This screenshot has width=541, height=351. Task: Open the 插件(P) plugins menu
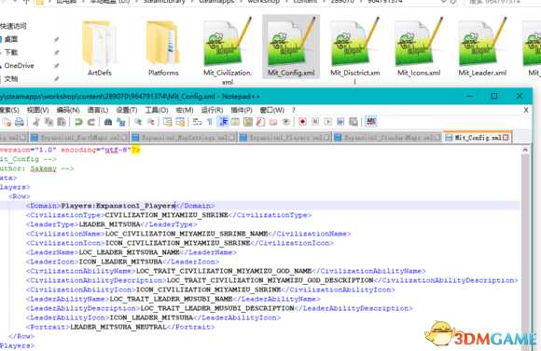[x=242, y=110]
